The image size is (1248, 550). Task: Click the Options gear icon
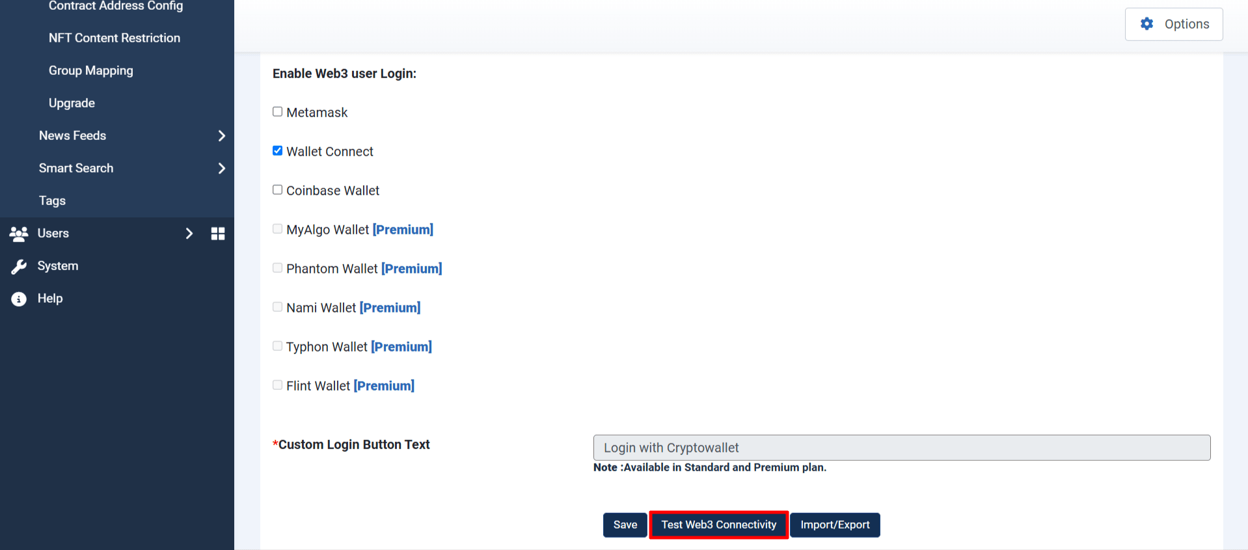pos(1146,24)
